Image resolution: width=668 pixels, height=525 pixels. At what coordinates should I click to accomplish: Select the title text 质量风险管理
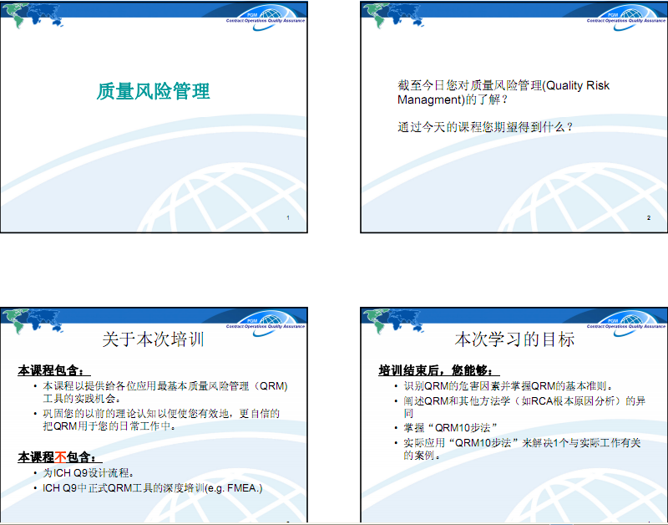pos(154,91)
